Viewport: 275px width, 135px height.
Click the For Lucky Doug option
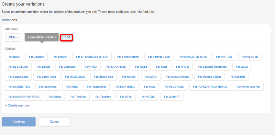coord(46,77)
